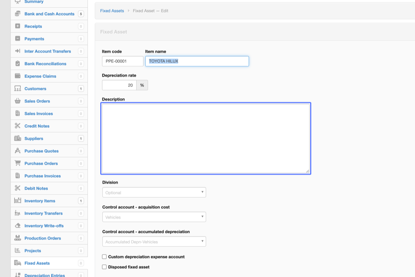
Task: Open the accumulated depreciation account dropdown
Action: point(154,242)
